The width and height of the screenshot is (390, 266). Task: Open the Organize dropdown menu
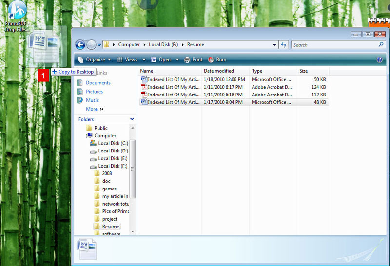pos(95,59)
